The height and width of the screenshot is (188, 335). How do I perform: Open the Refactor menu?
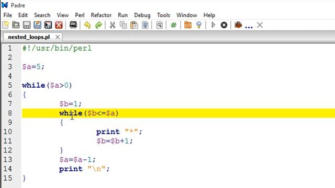tap(101, 15)
